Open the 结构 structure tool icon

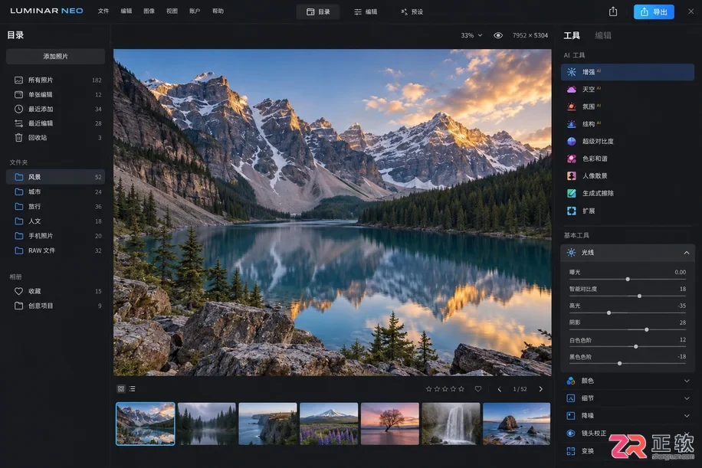point(571,124)
